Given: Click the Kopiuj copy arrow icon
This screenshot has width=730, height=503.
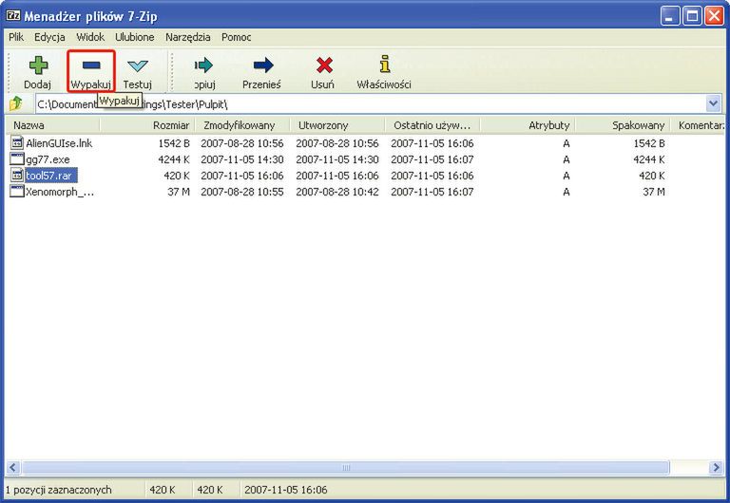Looking at the screenshot, I should [204, 65].
